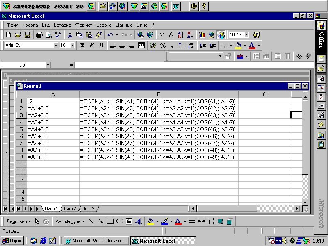Select column B header
Screen dimensions: 328x246
159,94
